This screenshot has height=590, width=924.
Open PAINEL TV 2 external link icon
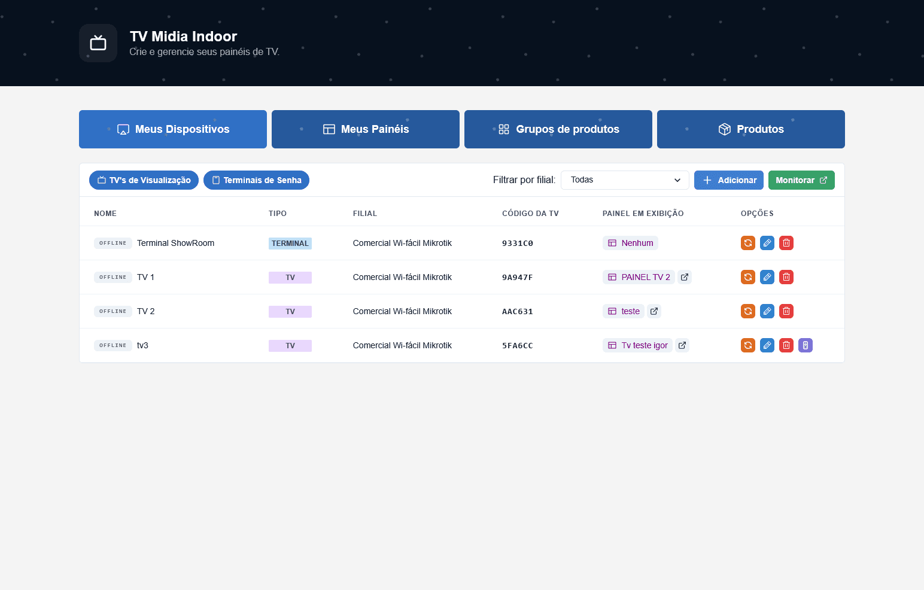click(x=685, y=277)
